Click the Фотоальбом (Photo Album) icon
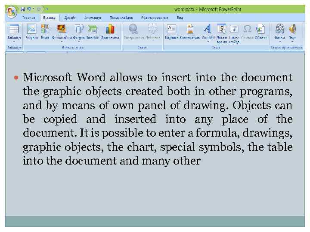This screenshot has width=310, height=232. point(62,29)
